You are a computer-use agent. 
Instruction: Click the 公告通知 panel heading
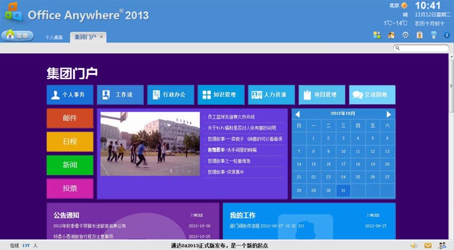coord(66,215)
